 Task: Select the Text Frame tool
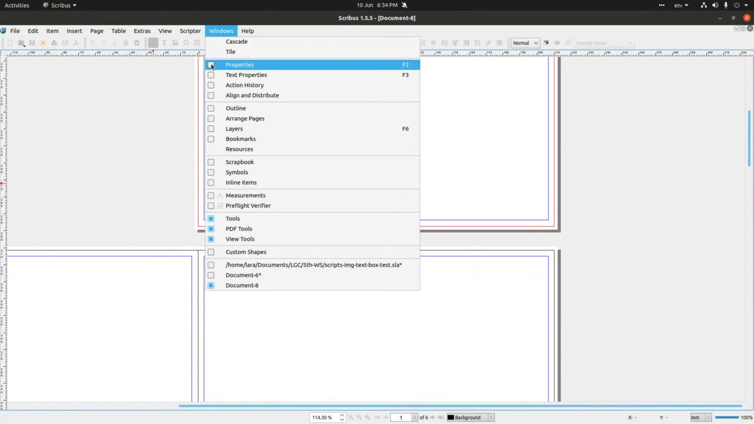tap(164, 43)
